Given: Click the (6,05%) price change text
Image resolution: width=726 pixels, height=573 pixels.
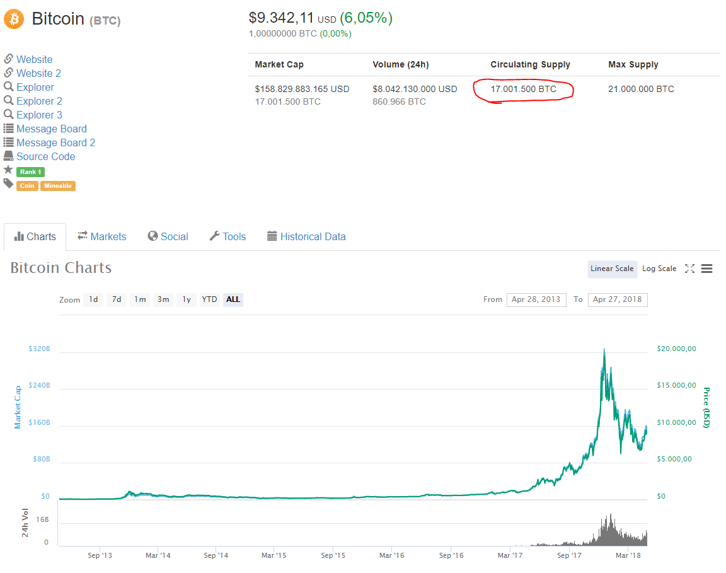Looking at the screenshot, I should [x=366, y=18].
